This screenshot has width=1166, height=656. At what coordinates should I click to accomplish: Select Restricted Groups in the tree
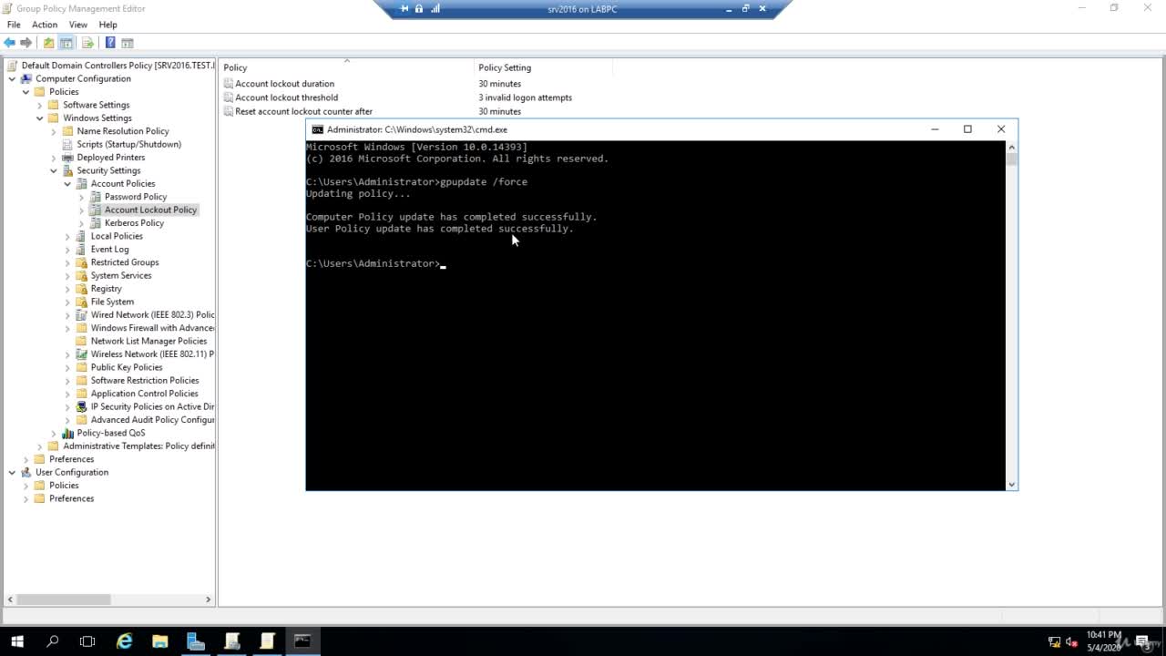tap(125, 262)
